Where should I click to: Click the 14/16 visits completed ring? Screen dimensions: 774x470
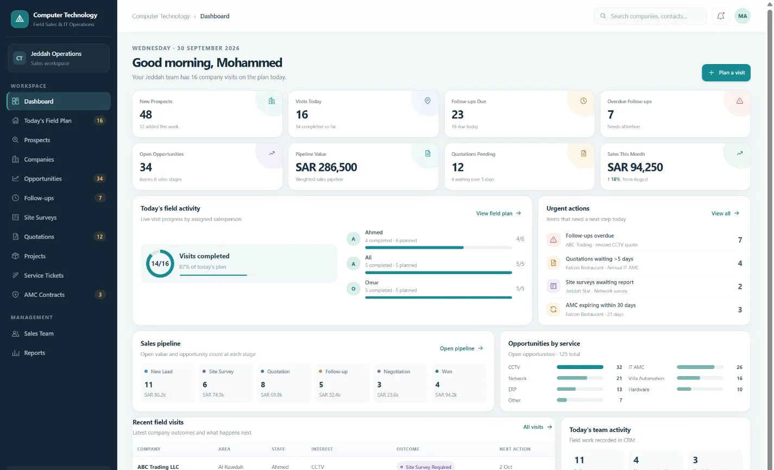coord(160,264)
